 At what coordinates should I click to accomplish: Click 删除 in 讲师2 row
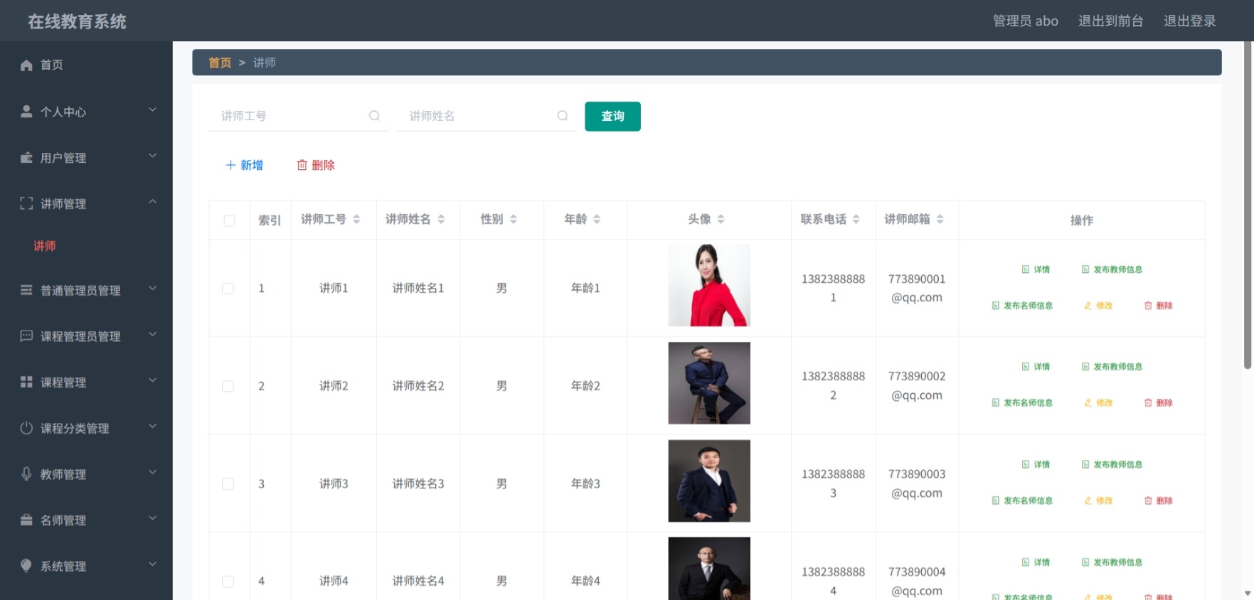(1158, 403)
